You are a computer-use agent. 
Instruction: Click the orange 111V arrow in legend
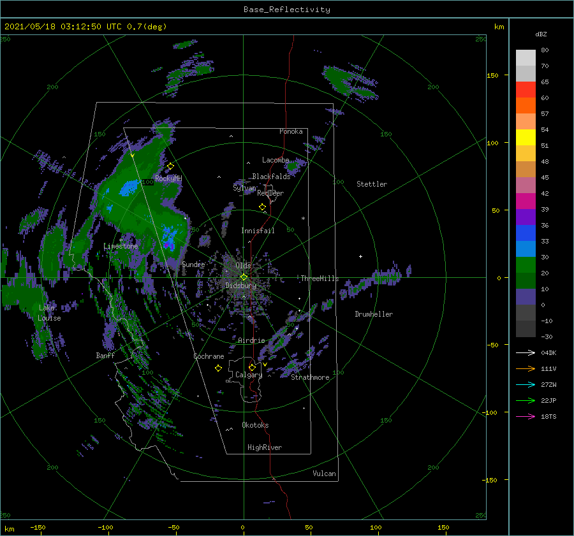click(x=526, y=369)
